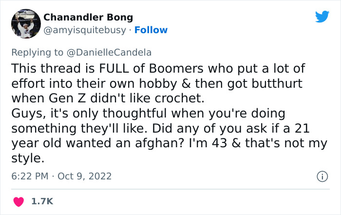Click the line beginning "Guys, it's only thoughtful"

coord(147,113)
